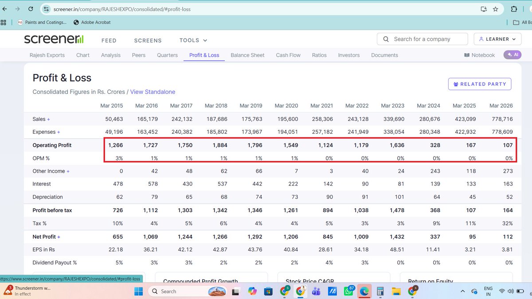532x299 pixels.
Task: Open Microsoft Store from the taskbar
Action: [268, 291]
